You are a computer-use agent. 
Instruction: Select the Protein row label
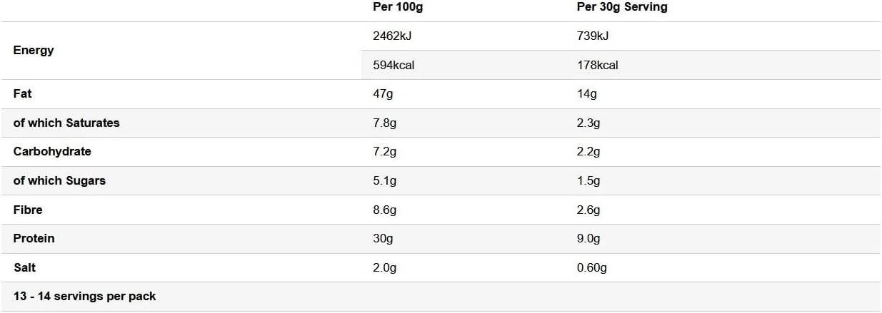click(x=34, y=238)
